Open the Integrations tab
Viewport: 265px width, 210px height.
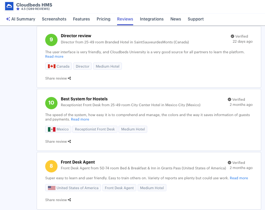tap(152, 19)
